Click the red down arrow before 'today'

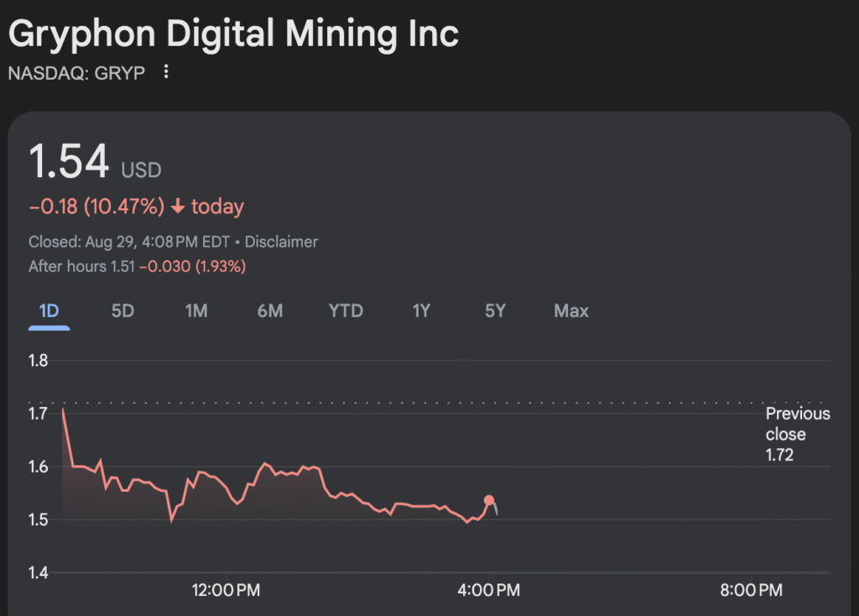177,206
